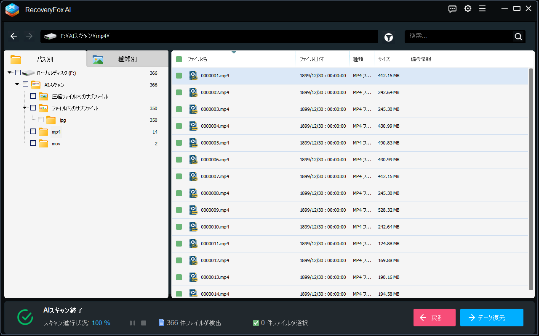
Task: Switch to the 種類別 tab
Action: [x=127, y=59]
